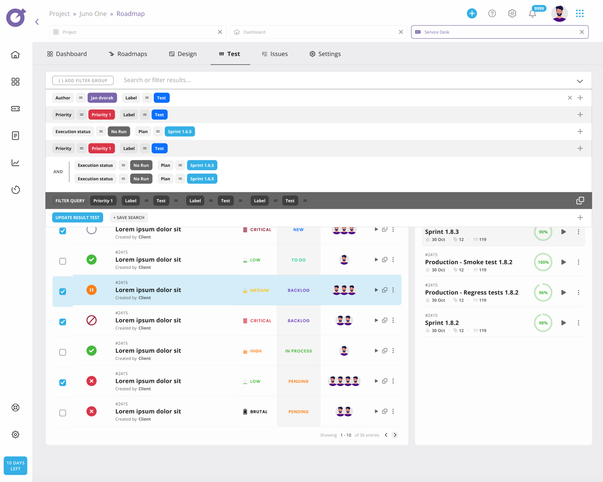Click SAVE SEARCH button

coord(129,217)
